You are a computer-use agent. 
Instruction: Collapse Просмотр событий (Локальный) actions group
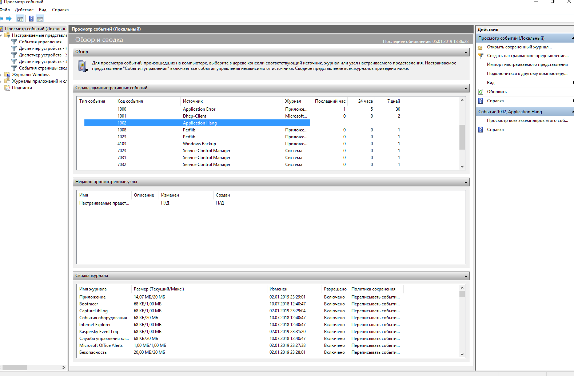click(x=572, y=38)
